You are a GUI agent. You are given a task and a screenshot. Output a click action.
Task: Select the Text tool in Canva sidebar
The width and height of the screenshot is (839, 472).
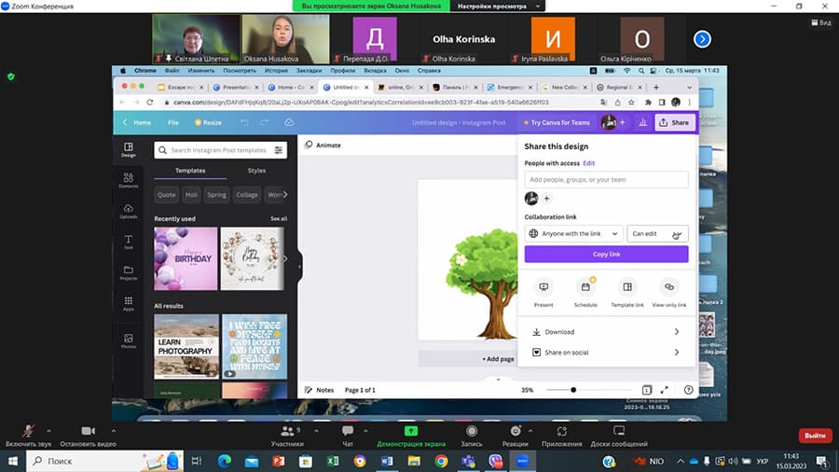tap(128, 242)
